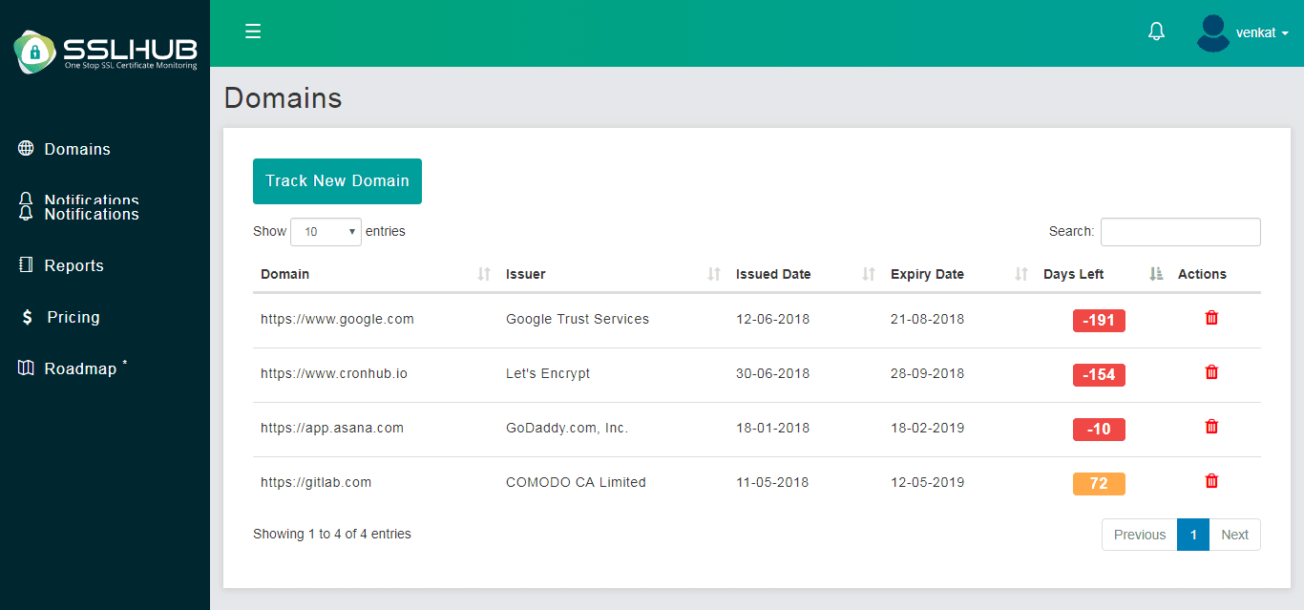Screen dimensions: 1304x610
Task: Open Reports in the sidebar
Action: [x=74, y=265]
